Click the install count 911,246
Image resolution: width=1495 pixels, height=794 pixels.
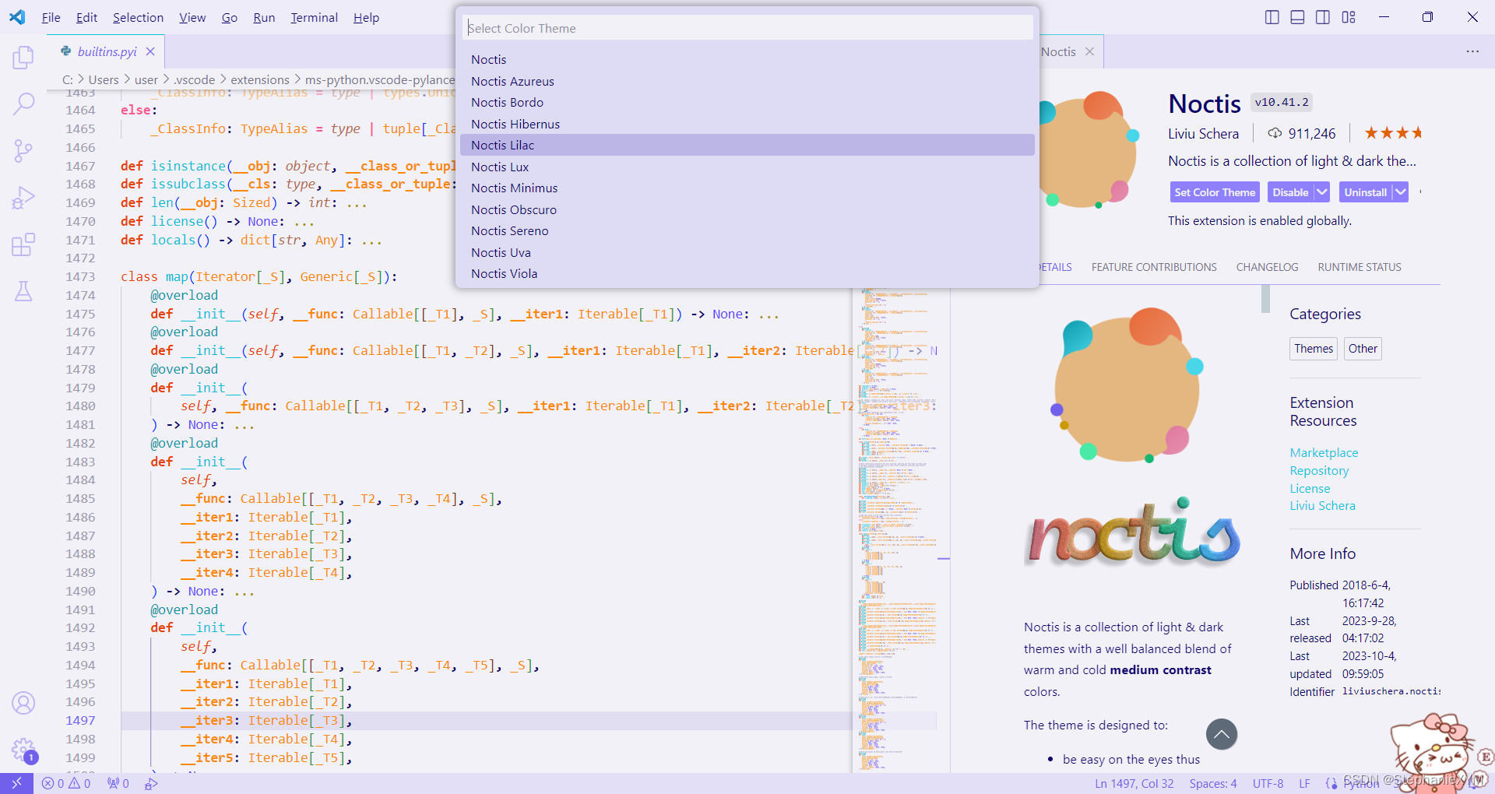(1302, 133)
